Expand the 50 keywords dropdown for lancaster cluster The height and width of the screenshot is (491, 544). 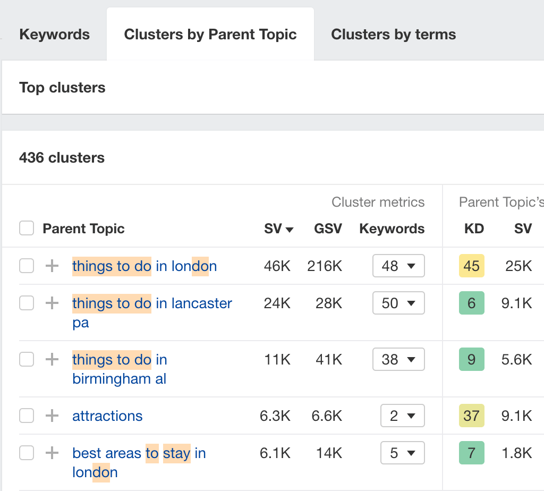point(398,303)
